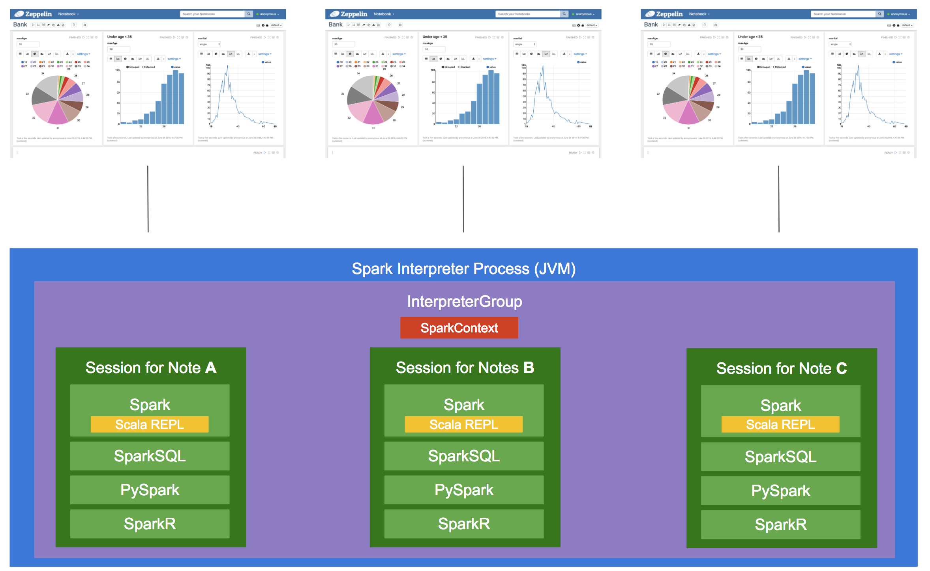Viewport: 930px width, 571px height.
Task: Click the trash icon in the middle notebook toolbar
Action: click(389, 25)
